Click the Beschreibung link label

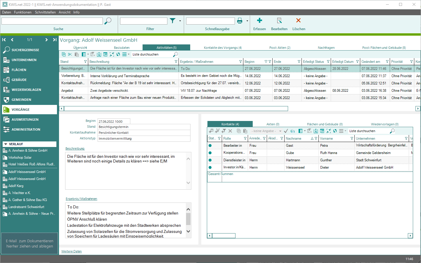click(x=75, y=148)
